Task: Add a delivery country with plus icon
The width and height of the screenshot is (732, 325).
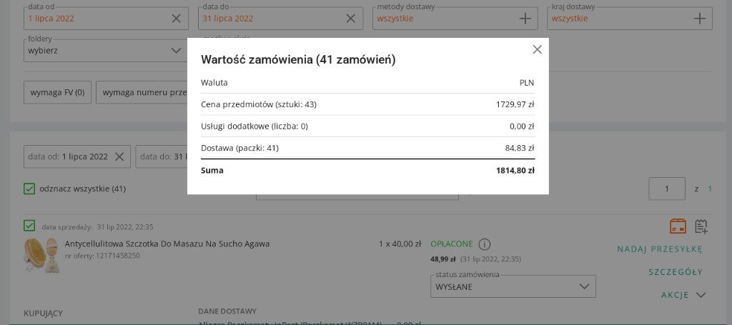Action: pos(700,19)
